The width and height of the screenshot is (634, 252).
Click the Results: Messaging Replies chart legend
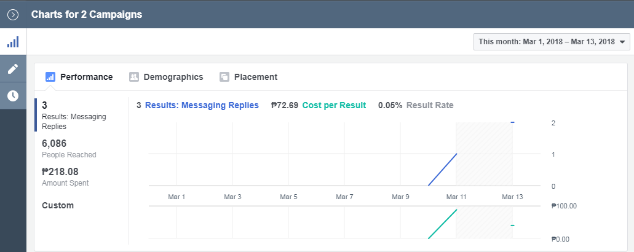[202, 105]
